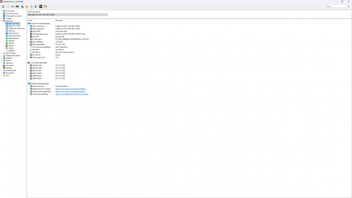Screen dimensions: 352x198
Task: Click the Refresh toolbar icon
Action: (x=3, y=6)
